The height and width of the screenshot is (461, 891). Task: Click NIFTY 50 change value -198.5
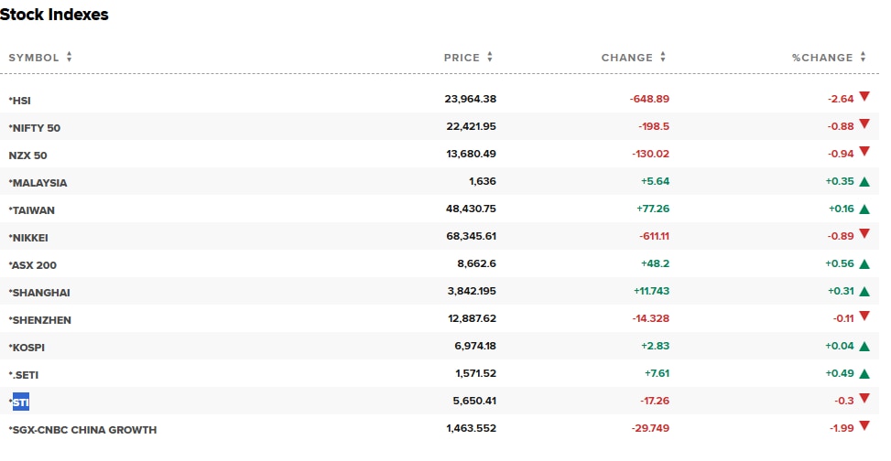point(654,126)
